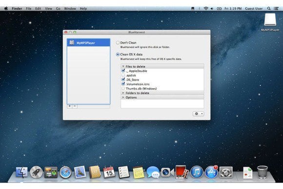
Task: Open the Edit menu
Action: click(38, 8)
